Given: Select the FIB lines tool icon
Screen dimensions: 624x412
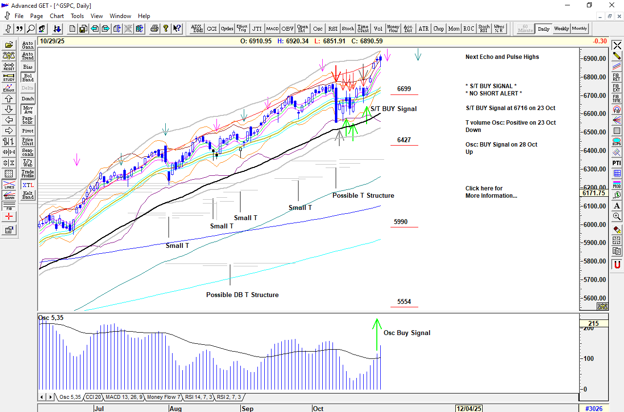Looking at the screenshot, I should [9, 206].
